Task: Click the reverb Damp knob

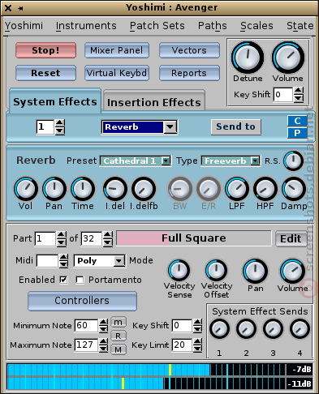Action: click(x=294, y=189)
